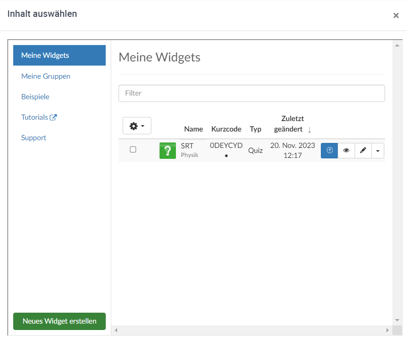
Task: Click the blue insert widget arrow icon
Action: [x=330, y=151]
